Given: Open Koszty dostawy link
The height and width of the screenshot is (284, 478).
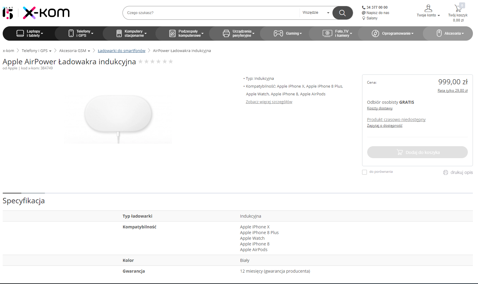Looking at the screenshot, I should point(380,108).
